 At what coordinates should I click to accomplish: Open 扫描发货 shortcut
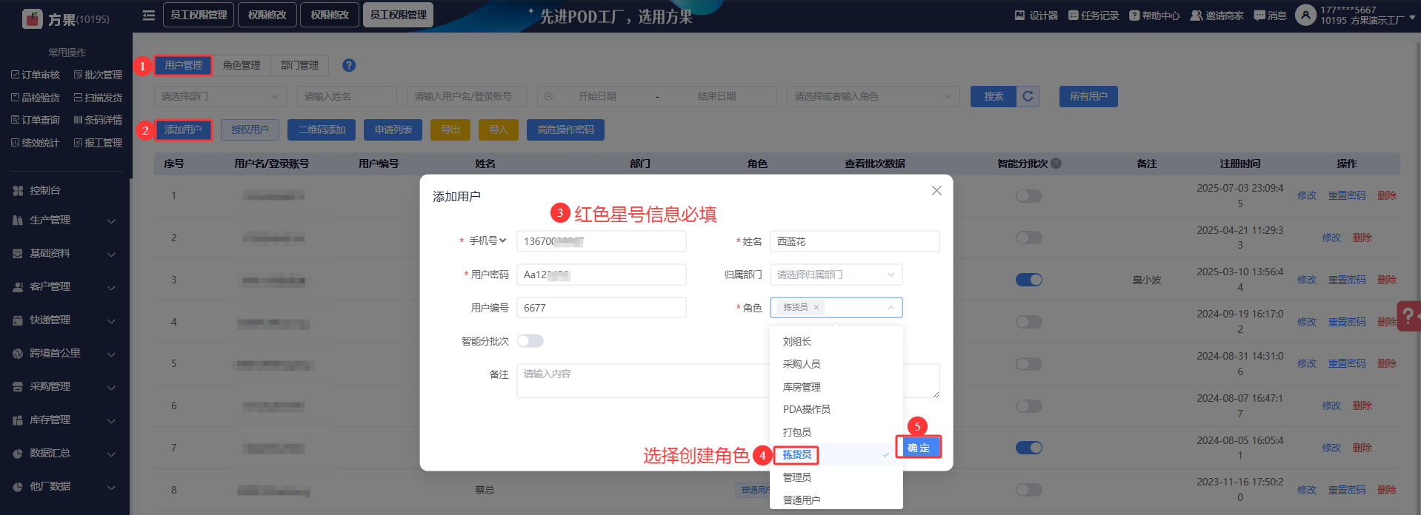98,97
